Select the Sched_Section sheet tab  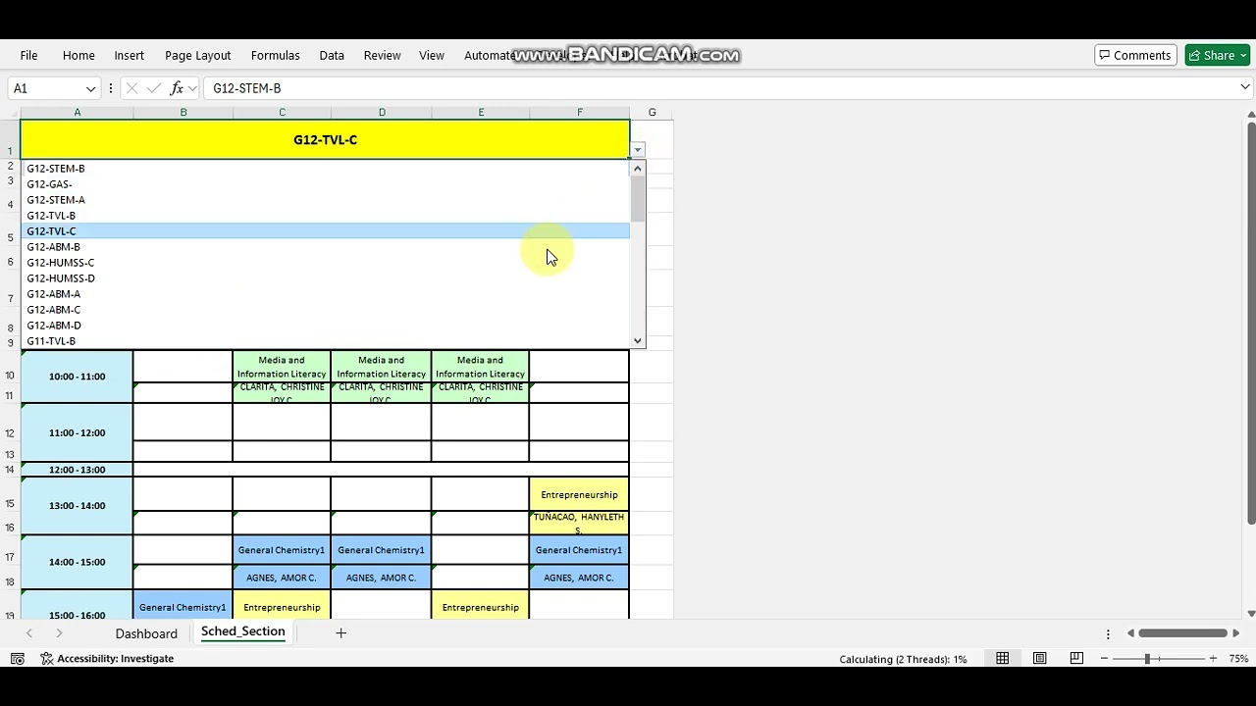[242, 631]
